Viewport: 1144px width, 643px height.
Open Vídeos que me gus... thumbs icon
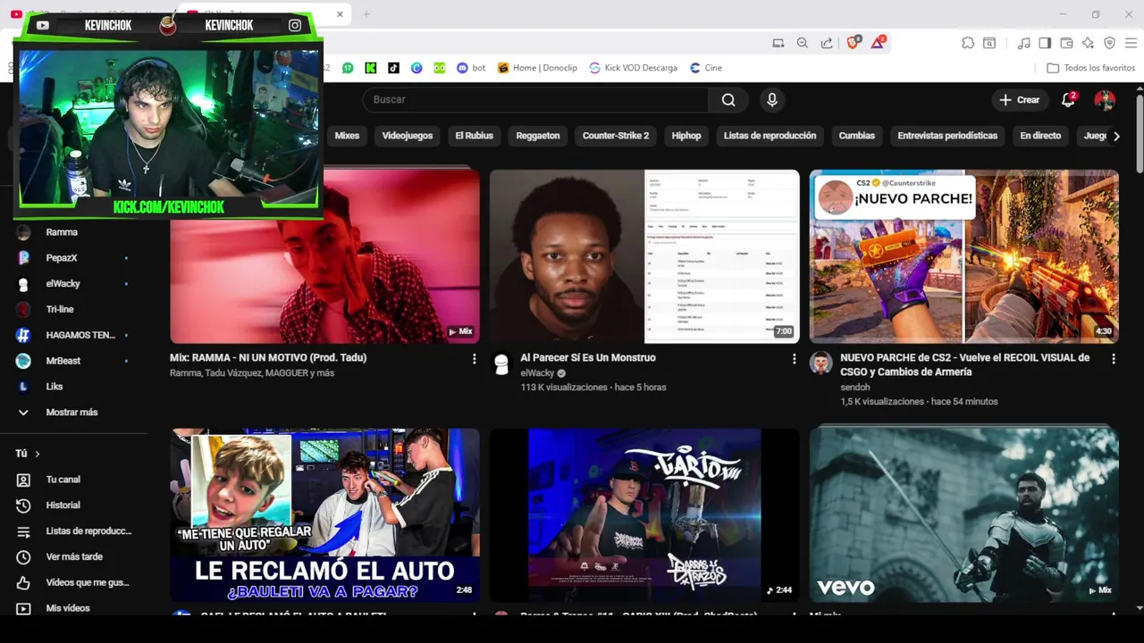23,583
